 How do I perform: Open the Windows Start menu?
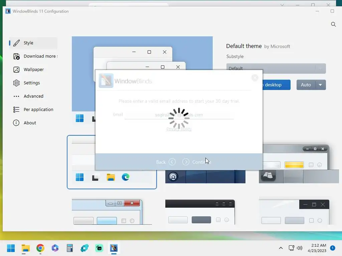pyautogui.click(x=11, y=248)
